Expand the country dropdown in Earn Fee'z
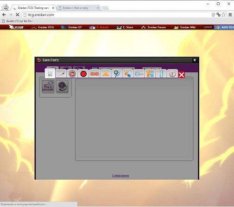Screen dimensions: 234x207 (117, 69)
